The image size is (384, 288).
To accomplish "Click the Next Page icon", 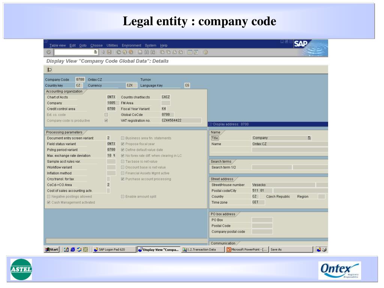I will [x=174, y=52].
